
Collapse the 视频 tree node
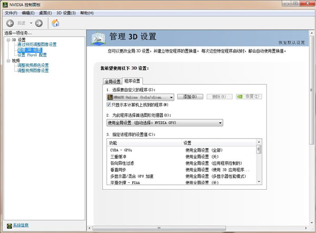tap(8, 61)
